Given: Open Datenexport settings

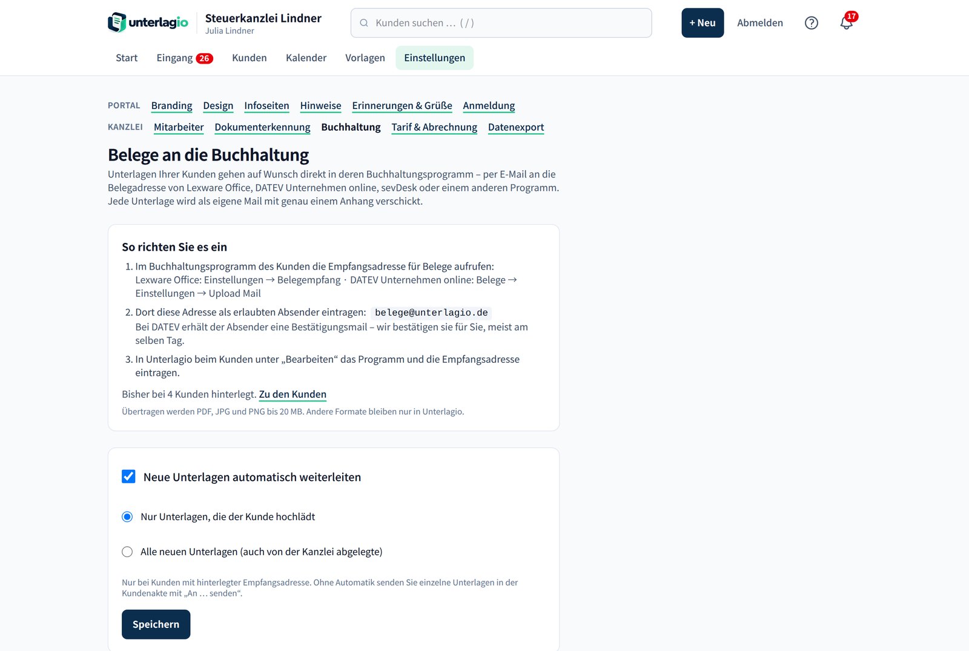Looking at the screenshot, I should point(516,128).
